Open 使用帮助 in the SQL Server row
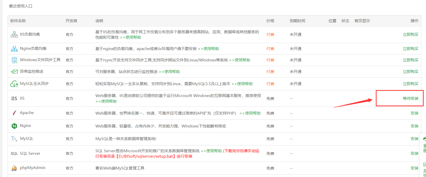This screenshot has height=177, width=426. [211, 151]
